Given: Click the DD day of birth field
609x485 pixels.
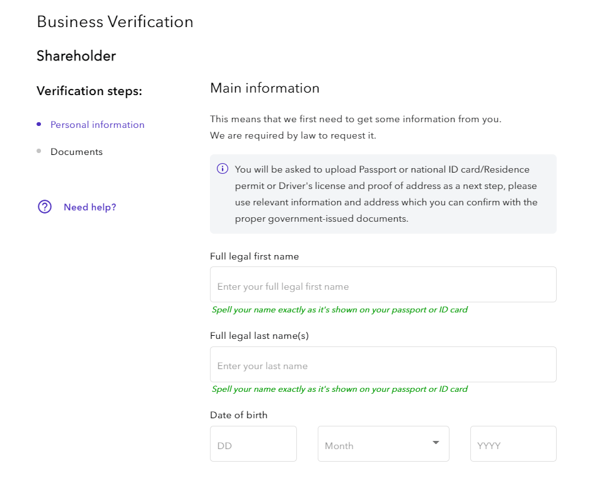Looking at the screenshot, I should pyautogui.click(x=253, y=444).
